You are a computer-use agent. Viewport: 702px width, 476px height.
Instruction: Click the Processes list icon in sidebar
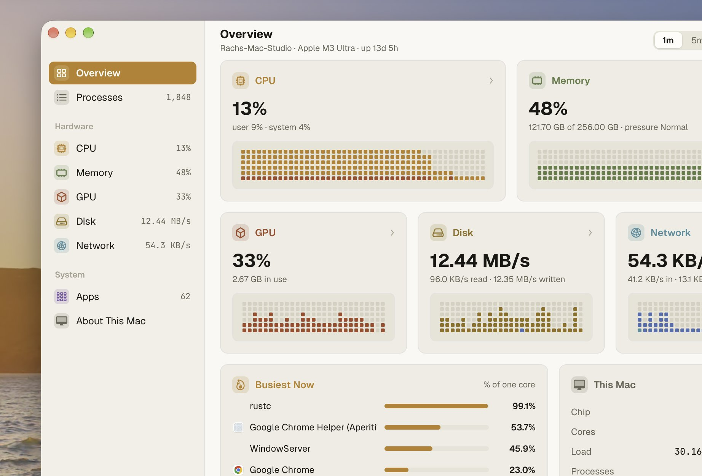click(62, 97)
